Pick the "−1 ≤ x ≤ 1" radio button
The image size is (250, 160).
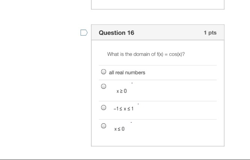[104, 108]
